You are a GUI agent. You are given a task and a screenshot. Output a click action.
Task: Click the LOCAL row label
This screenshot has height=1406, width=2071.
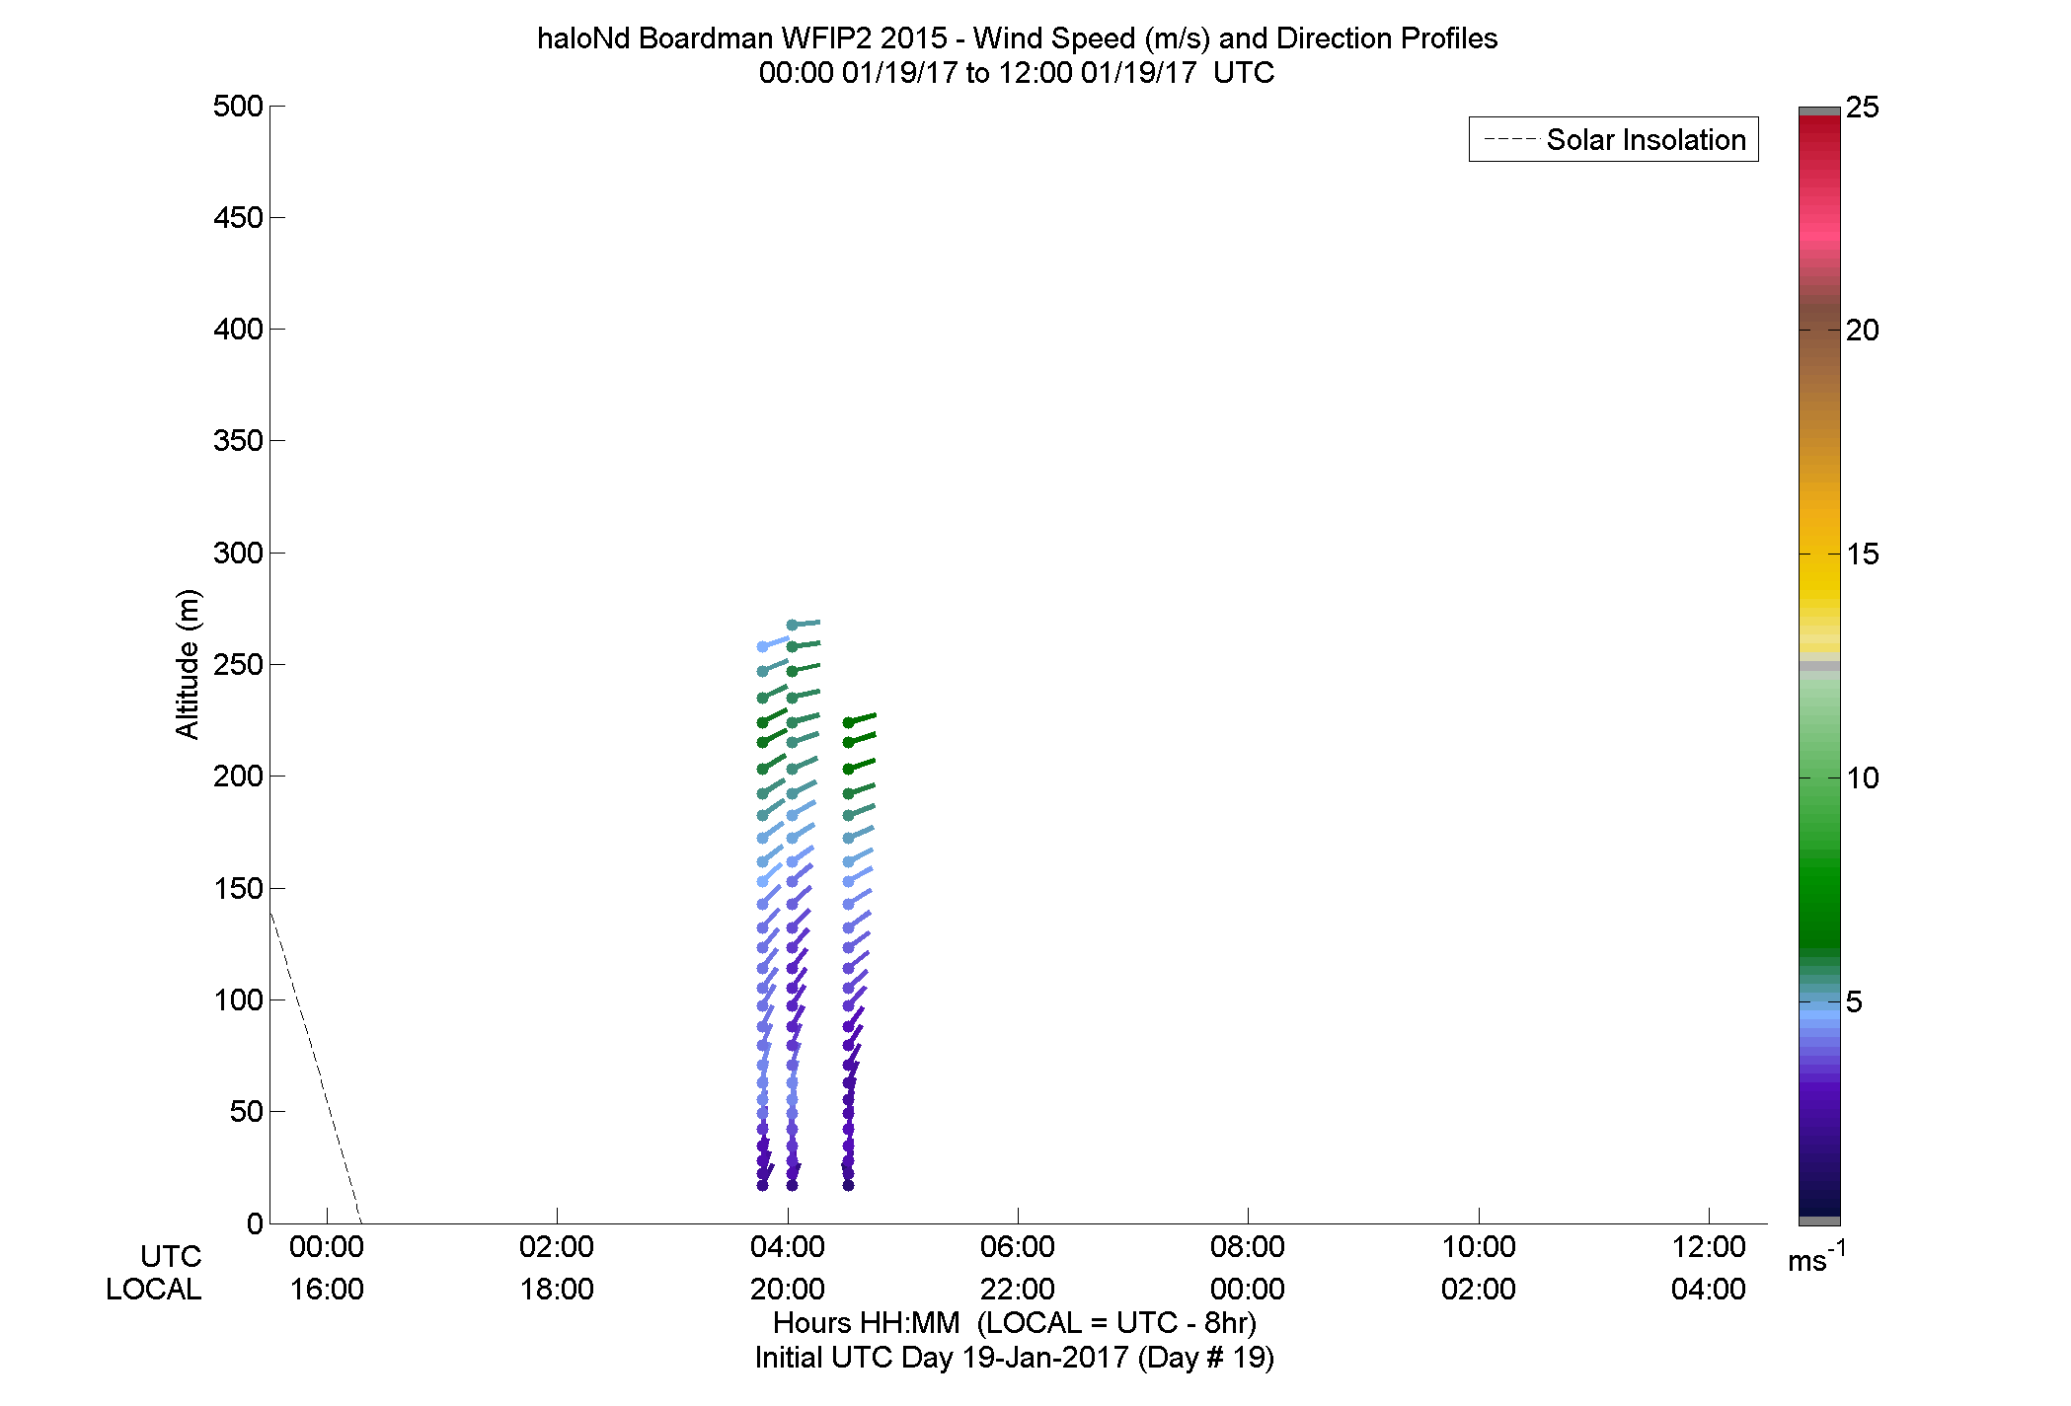click(x=154, y=1289)
